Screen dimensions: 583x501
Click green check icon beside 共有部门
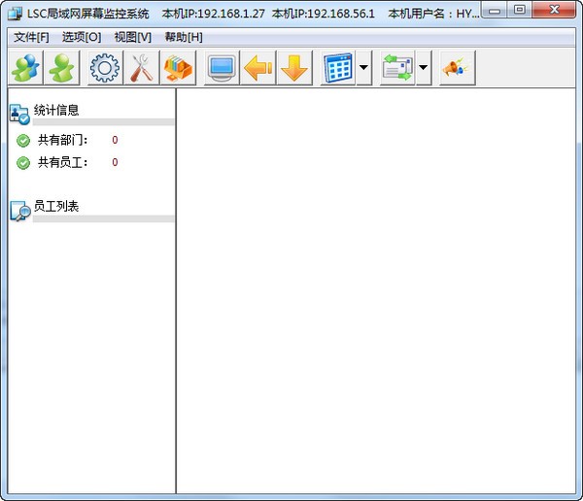(23, 141)
